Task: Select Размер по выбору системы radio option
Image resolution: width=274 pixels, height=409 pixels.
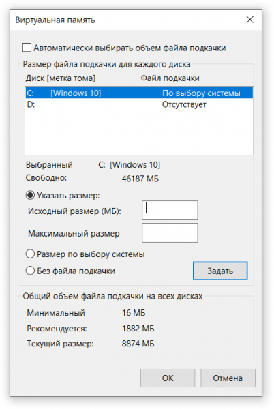Action: [x=30, y=254]
